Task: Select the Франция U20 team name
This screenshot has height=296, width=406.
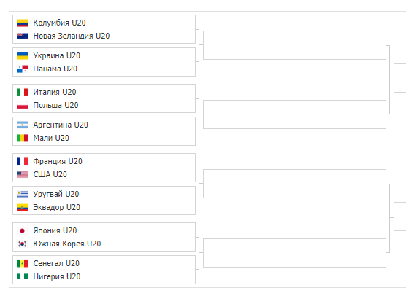Action: (x=58, y=161)
